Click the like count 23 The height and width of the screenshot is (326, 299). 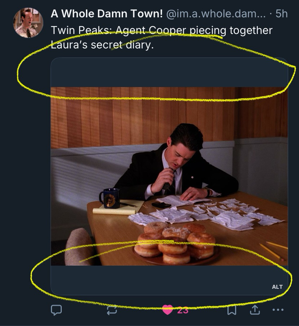point(183,310)
